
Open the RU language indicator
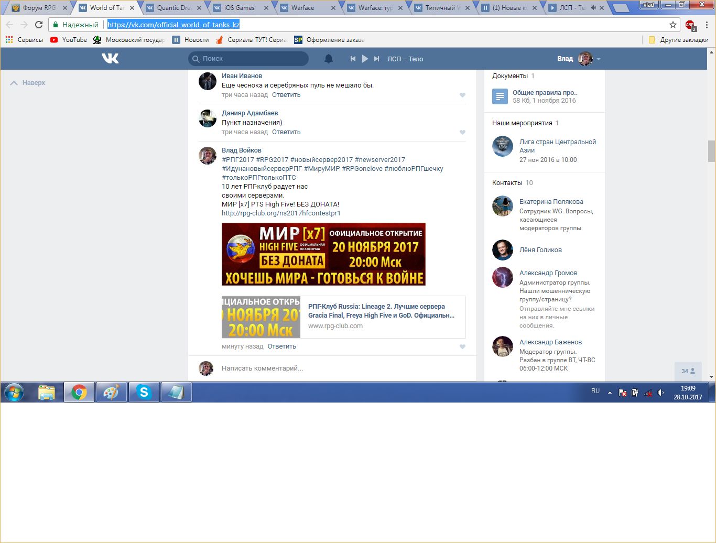pos(595,391)
